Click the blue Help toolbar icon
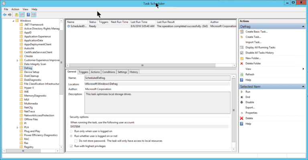This screenshot has width=308, height=160. 28,15
